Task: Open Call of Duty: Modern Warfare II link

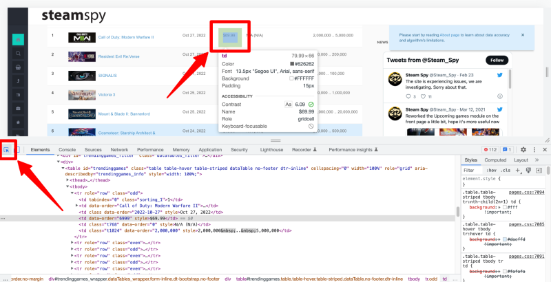Action: click(126, 37)
